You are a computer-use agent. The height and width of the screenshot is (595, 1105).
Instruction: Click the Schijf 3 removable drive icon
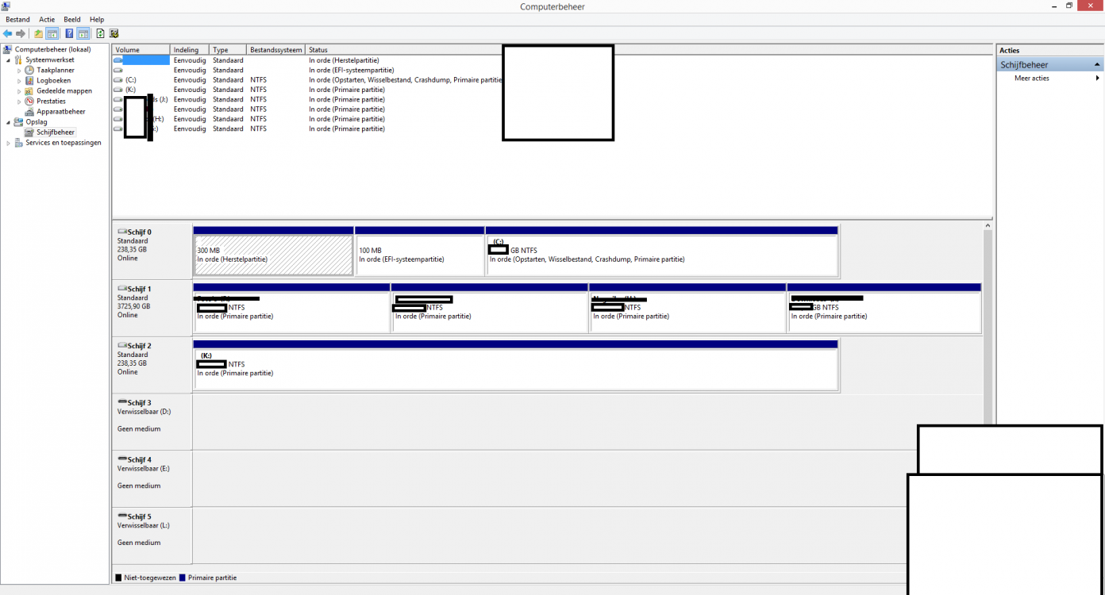(122, 403)
